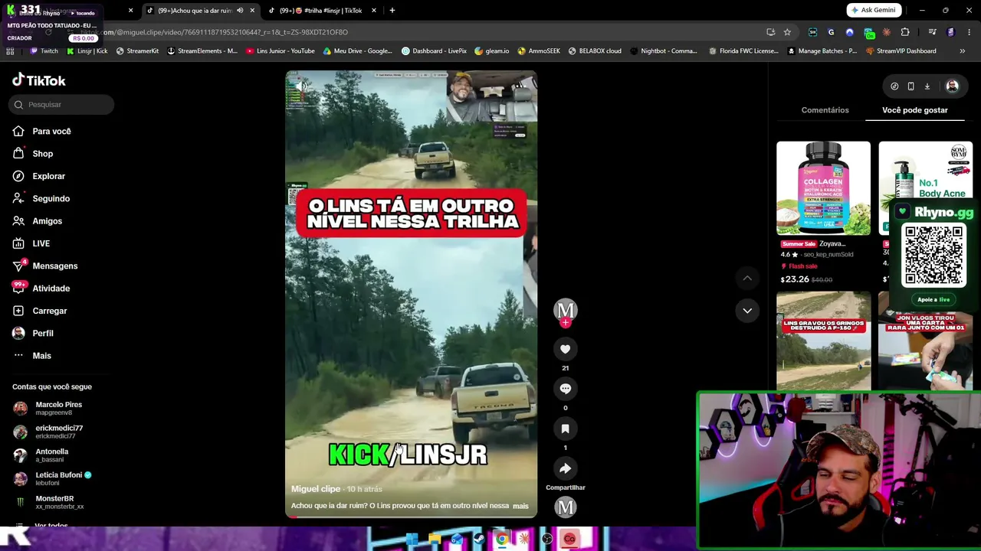
Task: Open the creator's M avatar above the like button
Action: [566, 309]
